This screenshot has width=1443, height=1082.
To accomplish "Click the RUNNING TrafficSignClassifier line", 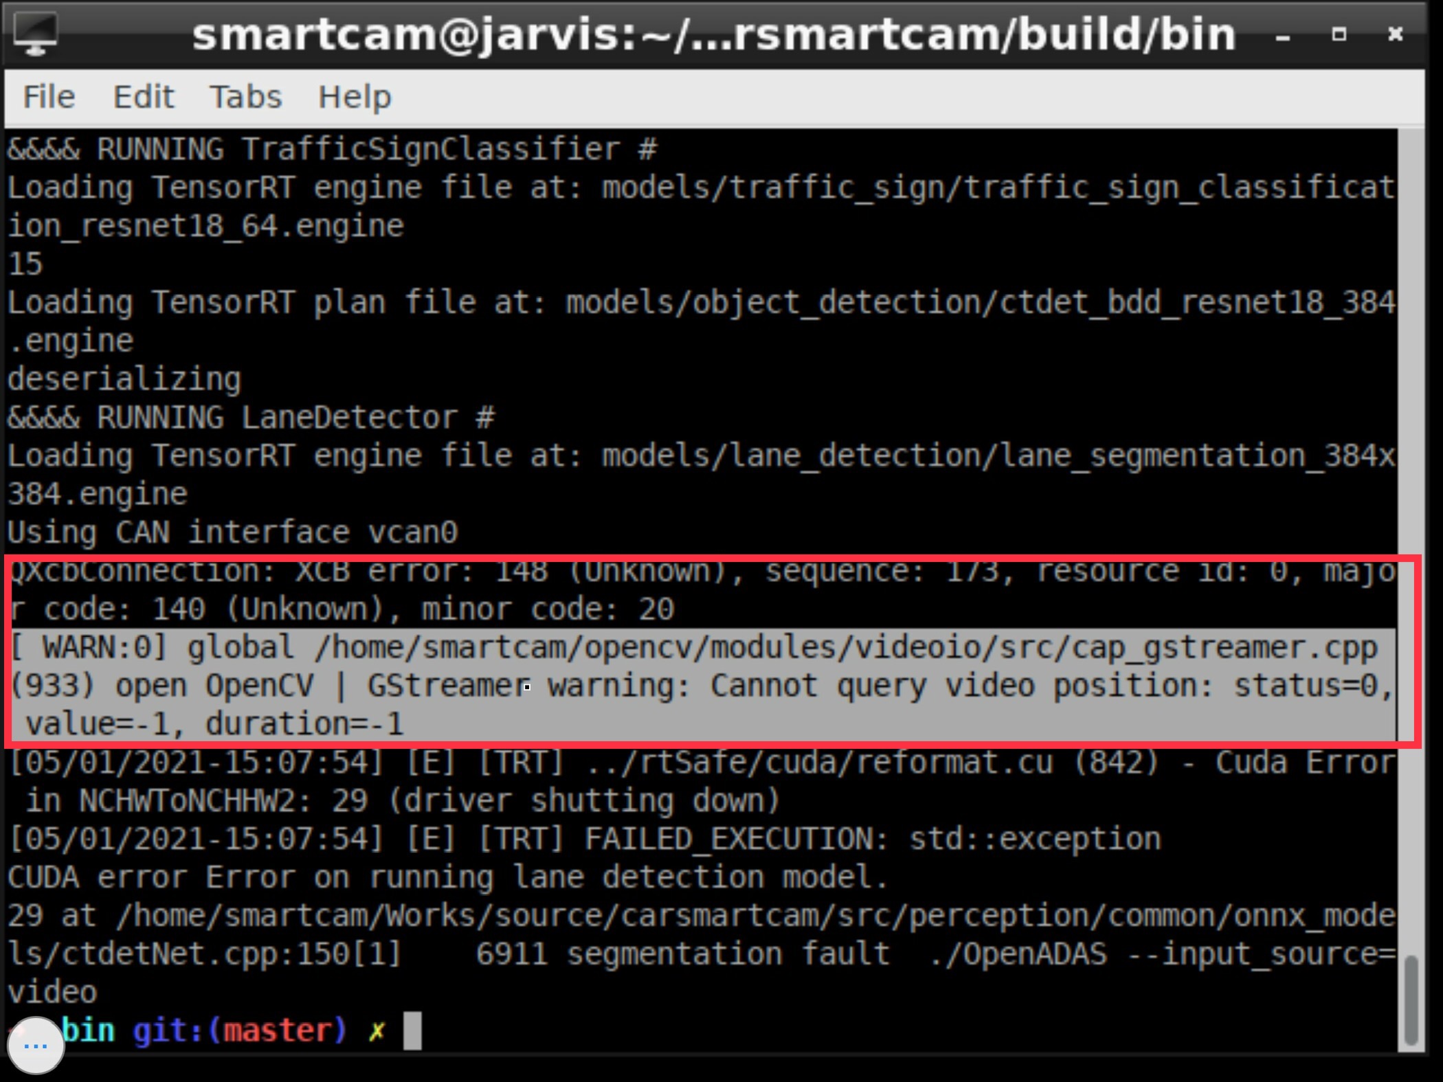I will 333,149.
